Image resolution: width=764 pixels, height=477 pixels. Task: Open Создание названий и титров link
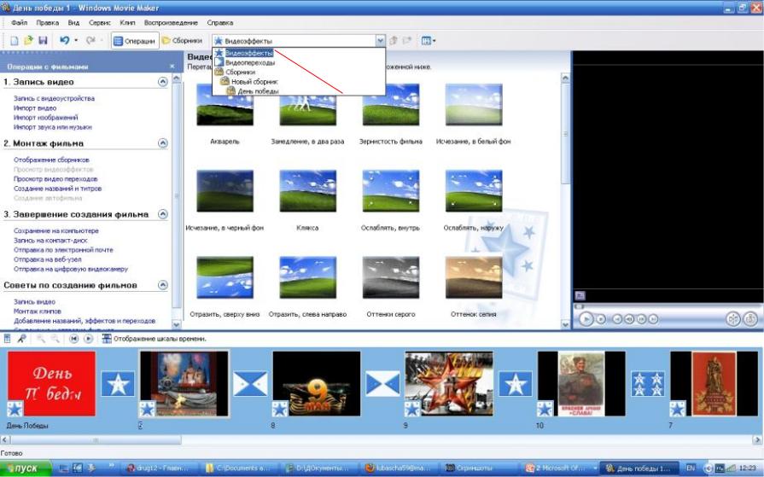[x=57, y=189]
